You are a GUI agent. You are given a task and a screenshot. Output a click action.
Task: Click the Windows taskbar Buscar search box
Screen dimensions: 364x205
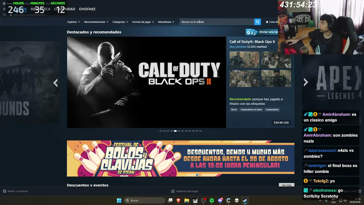(145, 200)
